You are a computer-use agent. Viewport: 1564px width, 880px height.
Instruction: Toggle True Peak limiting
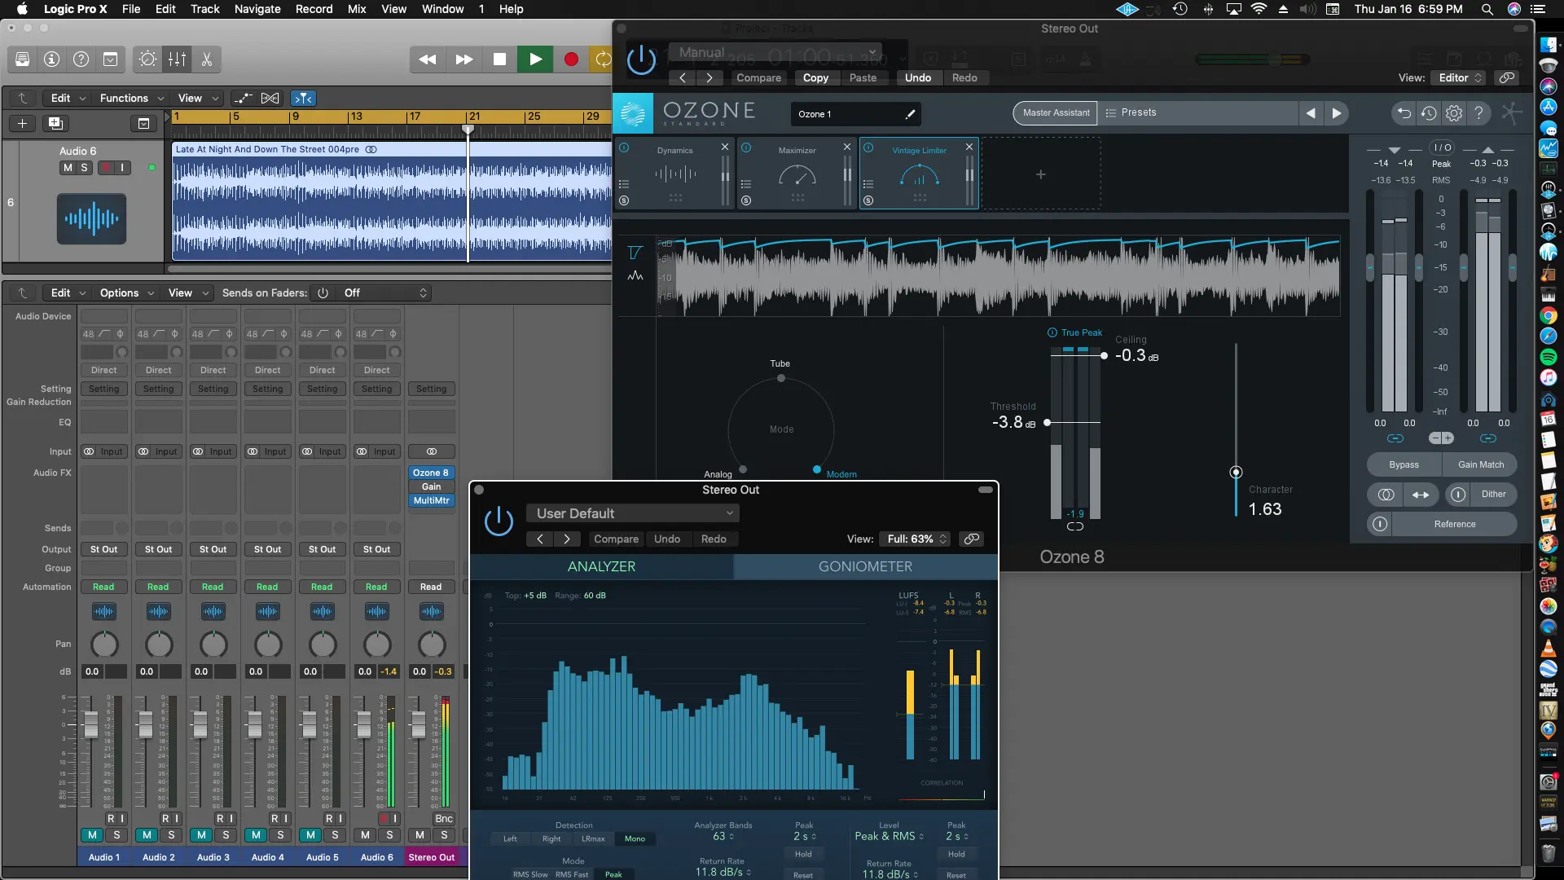pyautogui.click(x=1052, y=332)
